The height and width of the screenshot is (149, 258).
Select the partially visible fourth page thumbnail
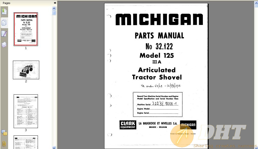click(26, 142)
